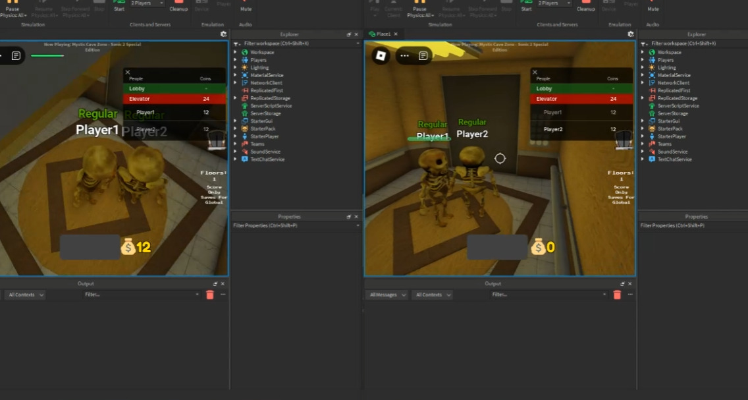Viewport: 748px width, 400px height.
Task: Expand the ReplicatedStorage tree node
Action: click(x=236, y=98)
